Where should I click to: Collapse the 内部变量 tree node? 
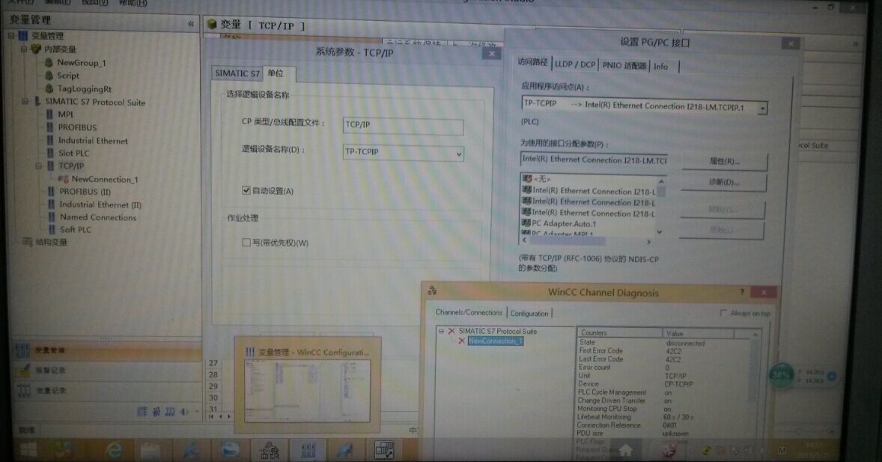[24, 49]
